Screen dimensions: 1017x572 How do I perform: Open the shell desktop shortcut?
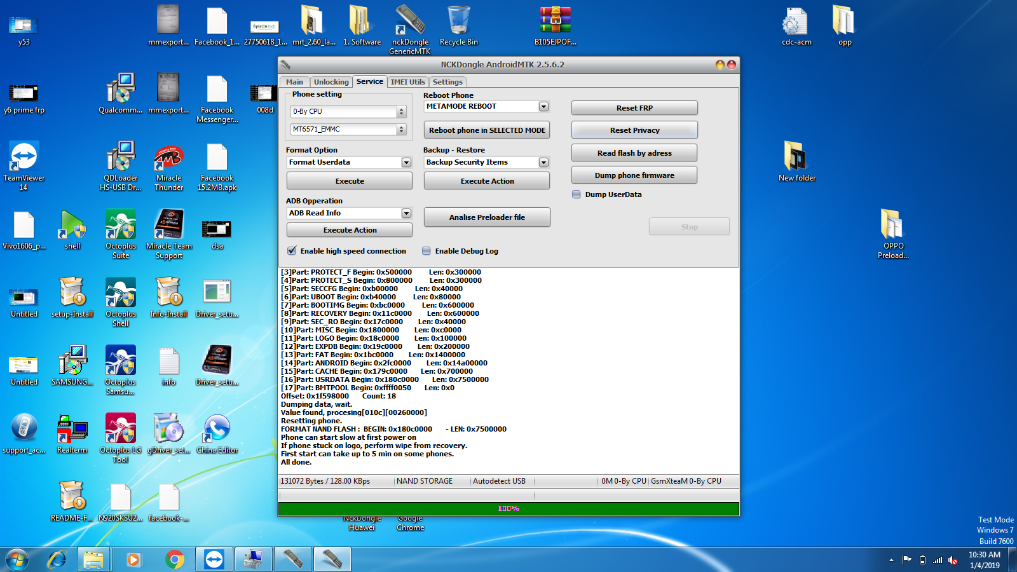tap(72, 230)
